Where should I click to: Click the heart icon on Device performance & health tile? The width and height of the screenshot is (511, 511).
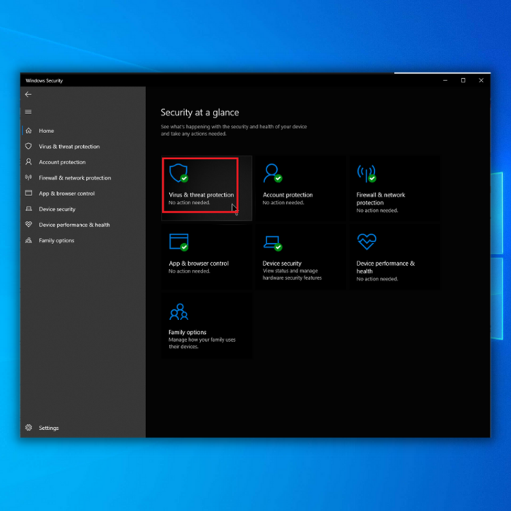pyautogui.click(x=367, y=242)
